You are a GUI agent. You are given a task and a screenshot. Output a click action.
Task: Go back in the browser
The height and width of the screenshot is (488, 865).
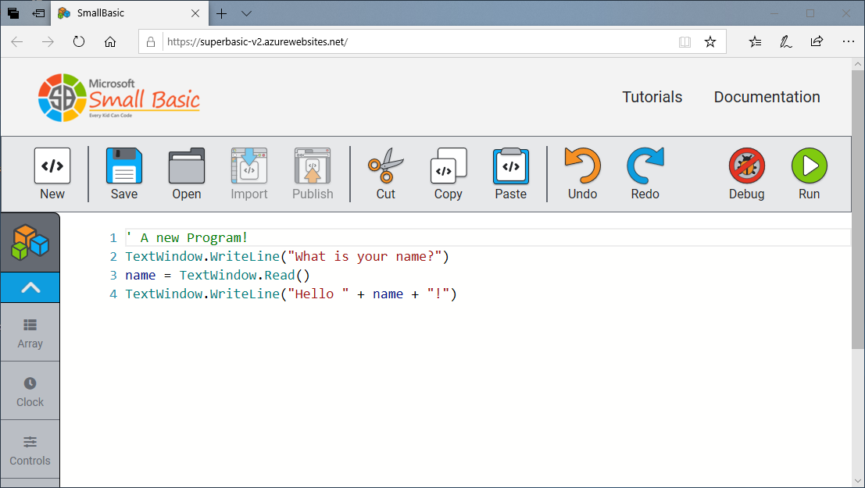click(x=17, y=42)
